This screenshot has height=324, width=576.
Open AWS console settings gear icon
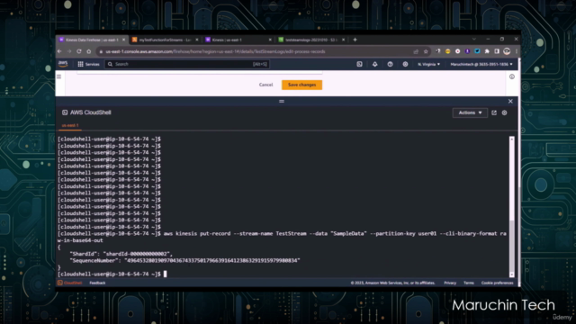pyautogui.click(x=405, y=64)
